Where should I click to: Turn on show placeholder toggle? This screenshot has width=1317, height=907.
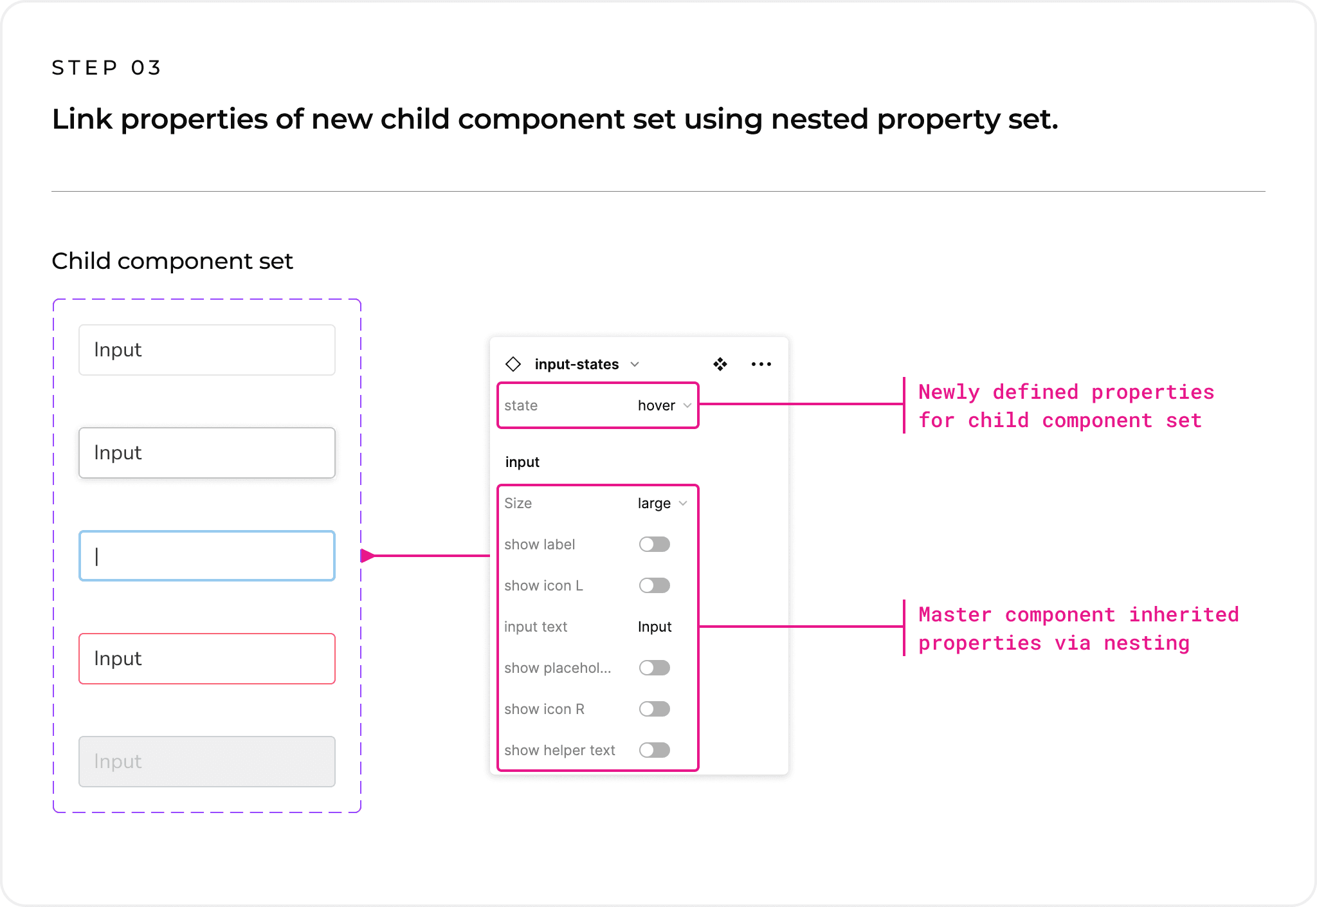pyautogui.click(x=655, y=668)
